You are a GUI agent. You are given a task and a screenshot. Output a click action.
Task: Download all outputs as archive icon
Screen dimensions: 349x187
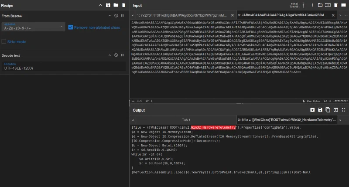tap(312, 109)
